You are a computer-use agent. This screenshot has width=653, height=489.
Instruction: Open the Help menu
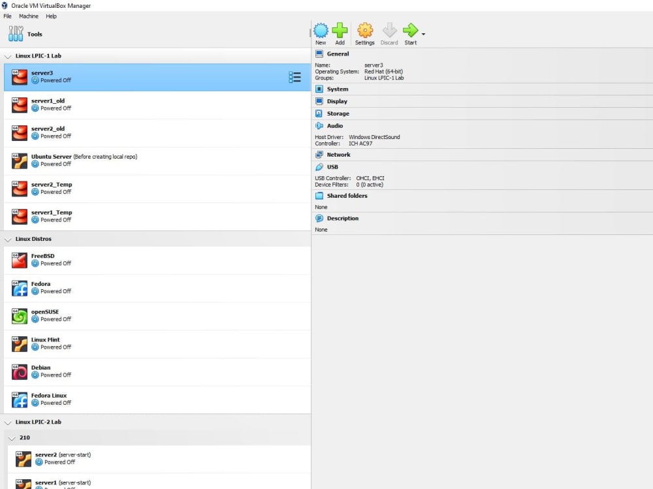[51, 16]
